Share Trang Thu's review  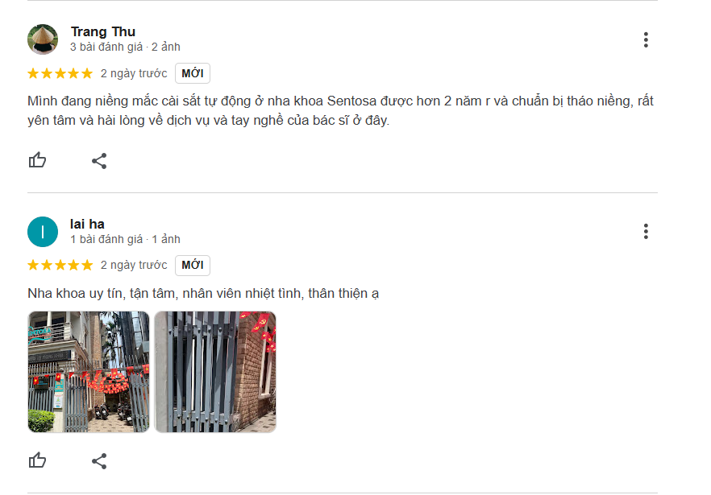(x=99, y=161)
